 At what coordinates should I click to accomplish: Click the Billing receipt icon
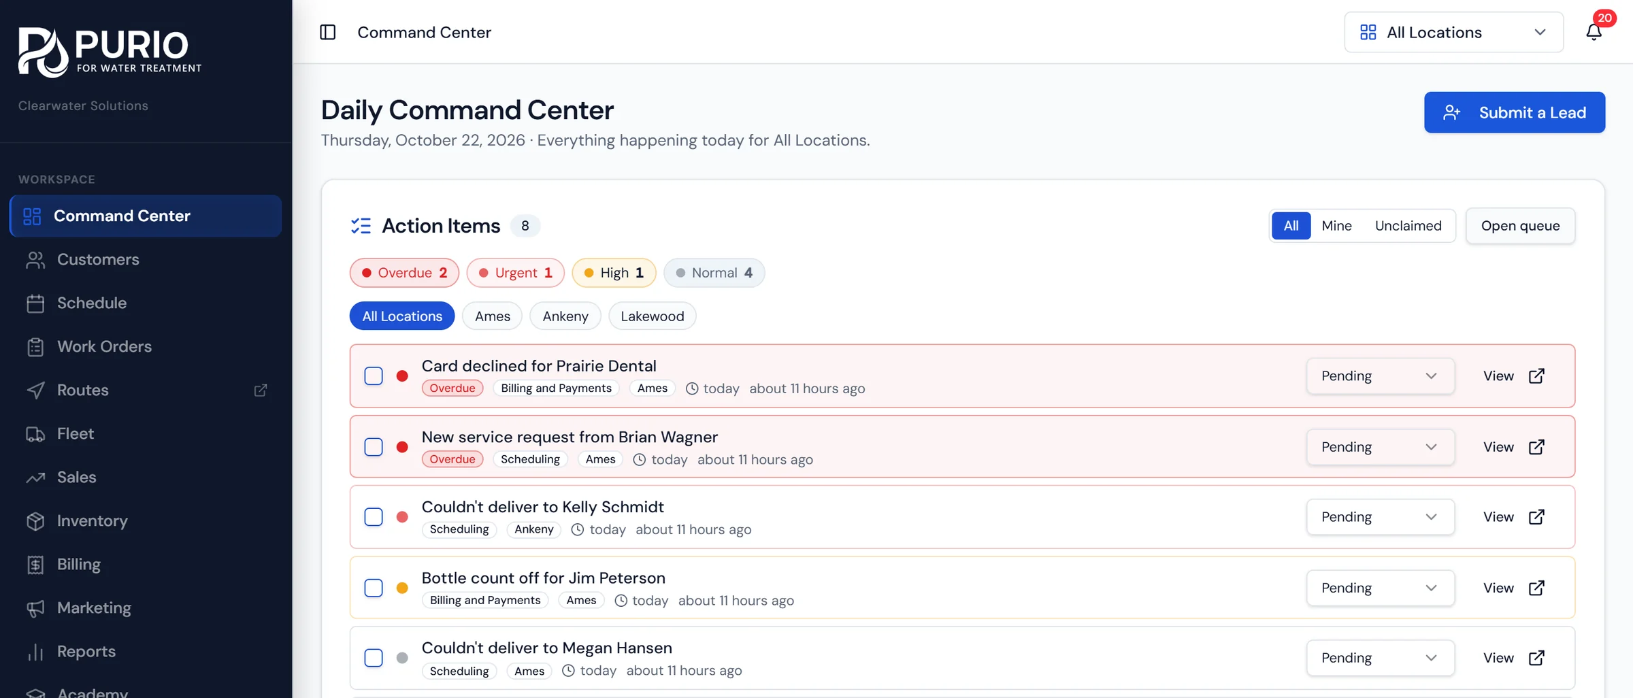[35, 565]
